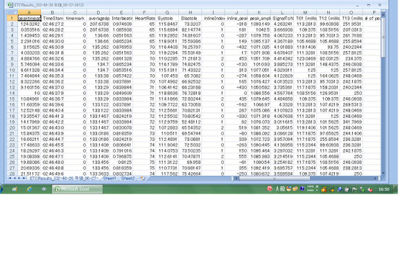Open Internet Explorer from the taskbar
409x256 pixels.
click(30, 189)
